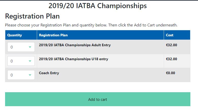Click the caret arrow in Coach Entry quantity
198x111 pixels.
click(x=30, y=75)
